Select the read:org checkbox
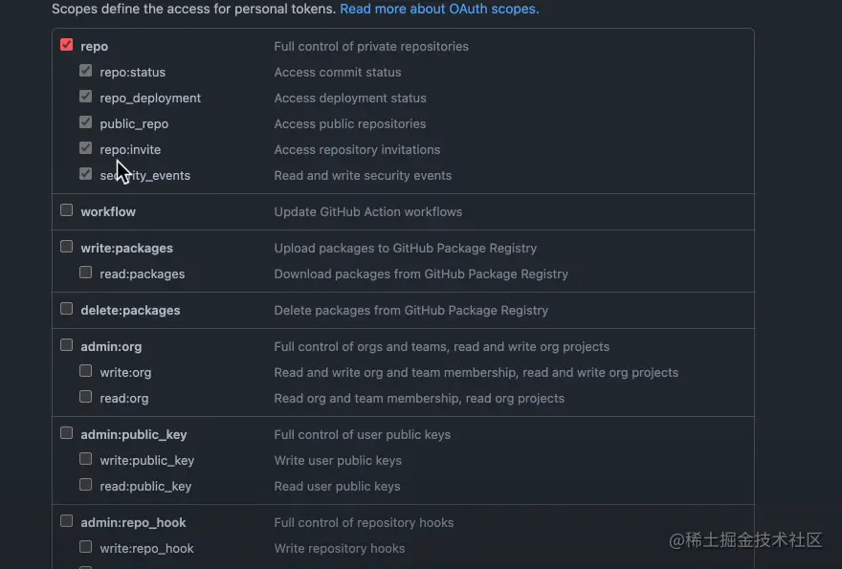This screenshot has width=842, height=569. (x=86, y=397)
